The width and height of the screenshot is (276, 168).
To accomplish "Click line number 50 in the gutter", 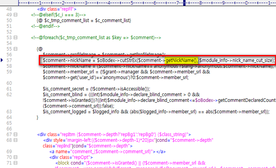I will [x=9, y=21].
